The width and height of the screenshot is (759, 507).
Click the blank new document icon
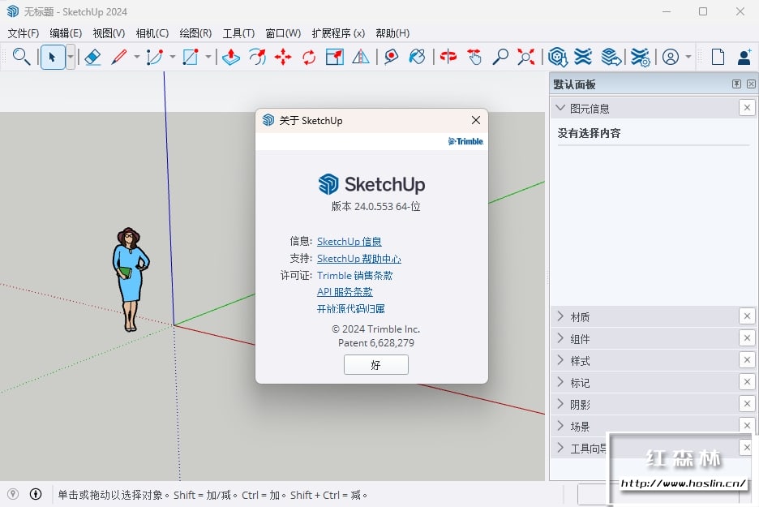pos(718,57)
